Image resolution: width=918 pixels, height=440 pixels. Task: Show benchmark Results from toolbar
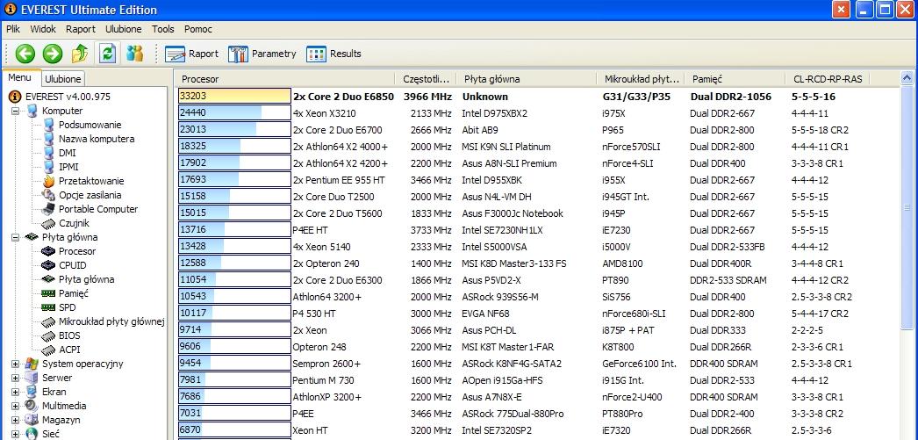point(334,54)
